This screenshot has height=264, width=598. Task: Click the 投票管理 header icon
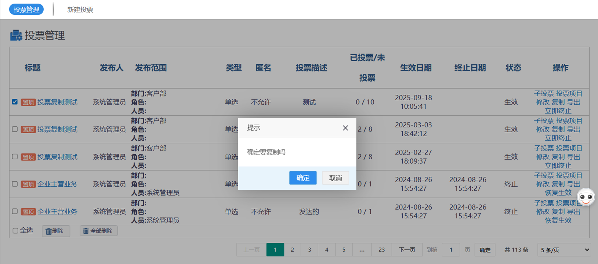pos(16,36)
